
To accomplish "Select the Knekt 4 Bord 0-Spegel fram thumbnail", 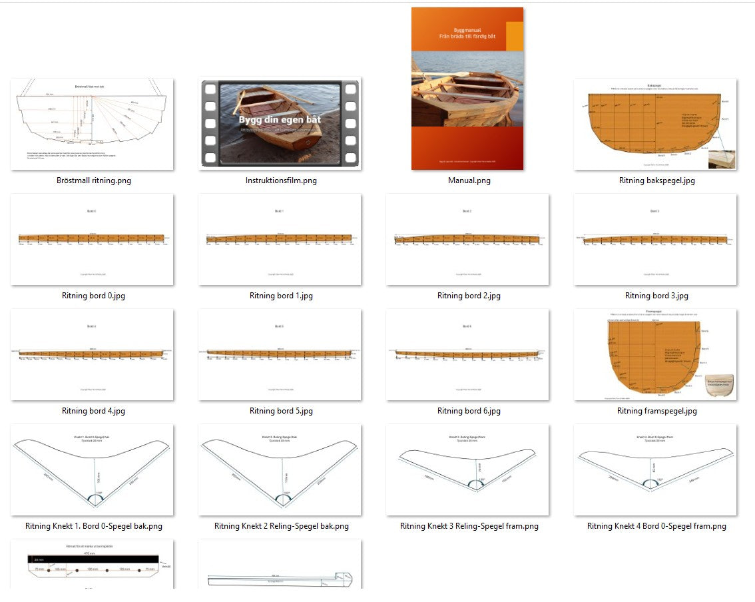I will pyautogui.click(x=655, y=469).
